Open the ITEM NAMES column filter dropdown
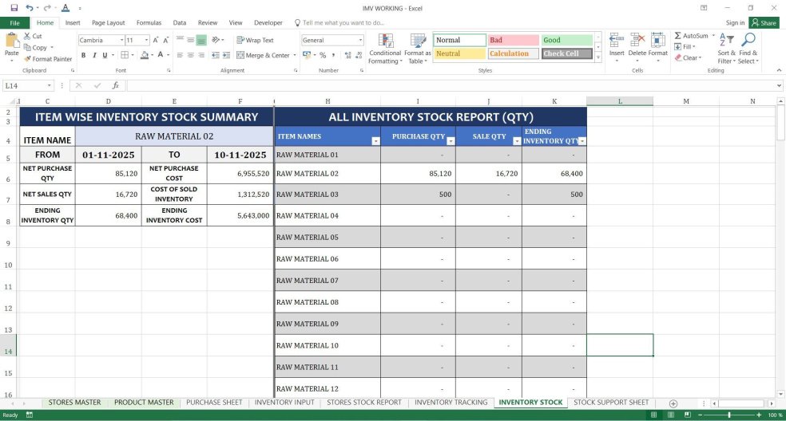This screenshot has height=421, width=786. tap(375, 141)
